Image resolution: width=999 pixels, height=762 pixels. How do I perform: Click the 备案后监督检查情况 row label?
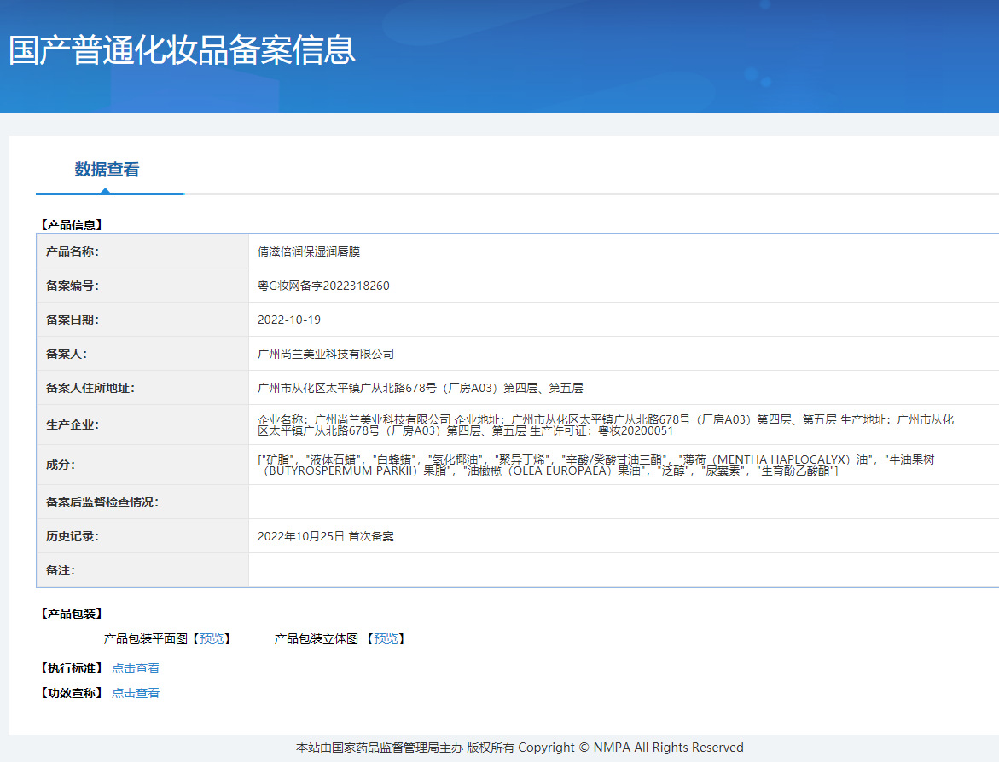click(102, 502)
